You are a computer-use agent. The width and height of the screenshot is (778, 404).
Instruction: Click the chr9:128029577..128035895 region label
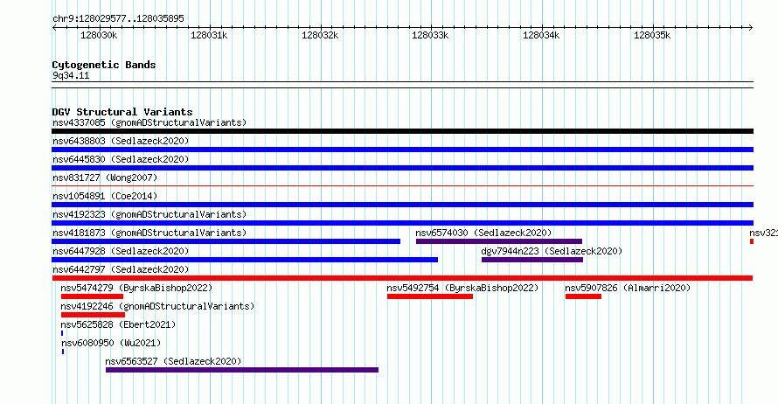tap(118, 19)
